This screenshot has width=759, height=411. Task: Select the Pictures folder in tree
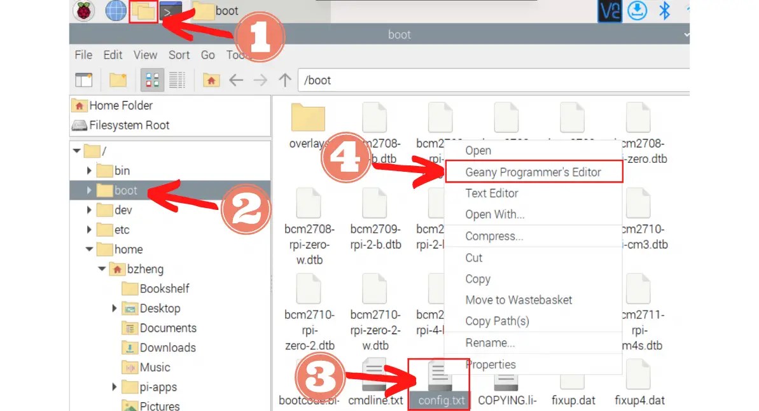(151, 406)
